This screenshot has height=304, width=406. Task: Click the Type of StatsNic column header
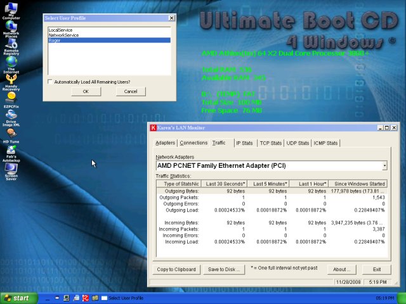click(x=179, y=184)
